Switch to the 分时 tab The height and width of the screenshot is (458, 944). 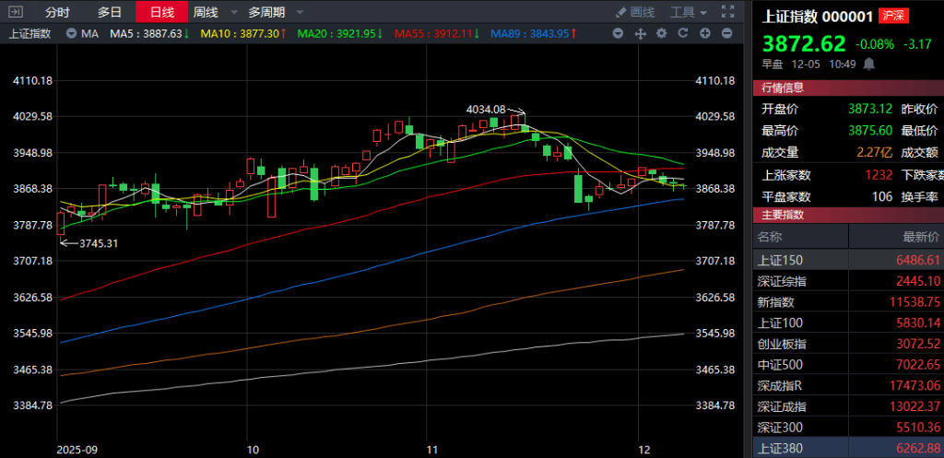click(x=57, y=12)
